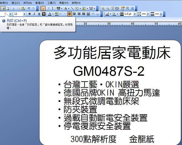This screenshot has width=182, height=145.
Task: Apply the font color 'A' swatch
Action: point(50,14)
